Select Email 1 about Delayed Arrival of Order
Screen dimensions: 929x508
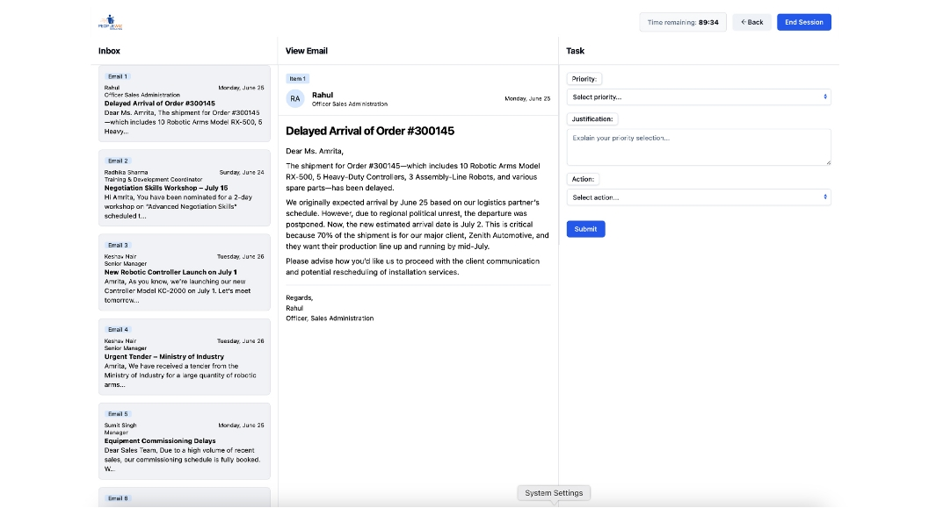(x=184, y=104)
